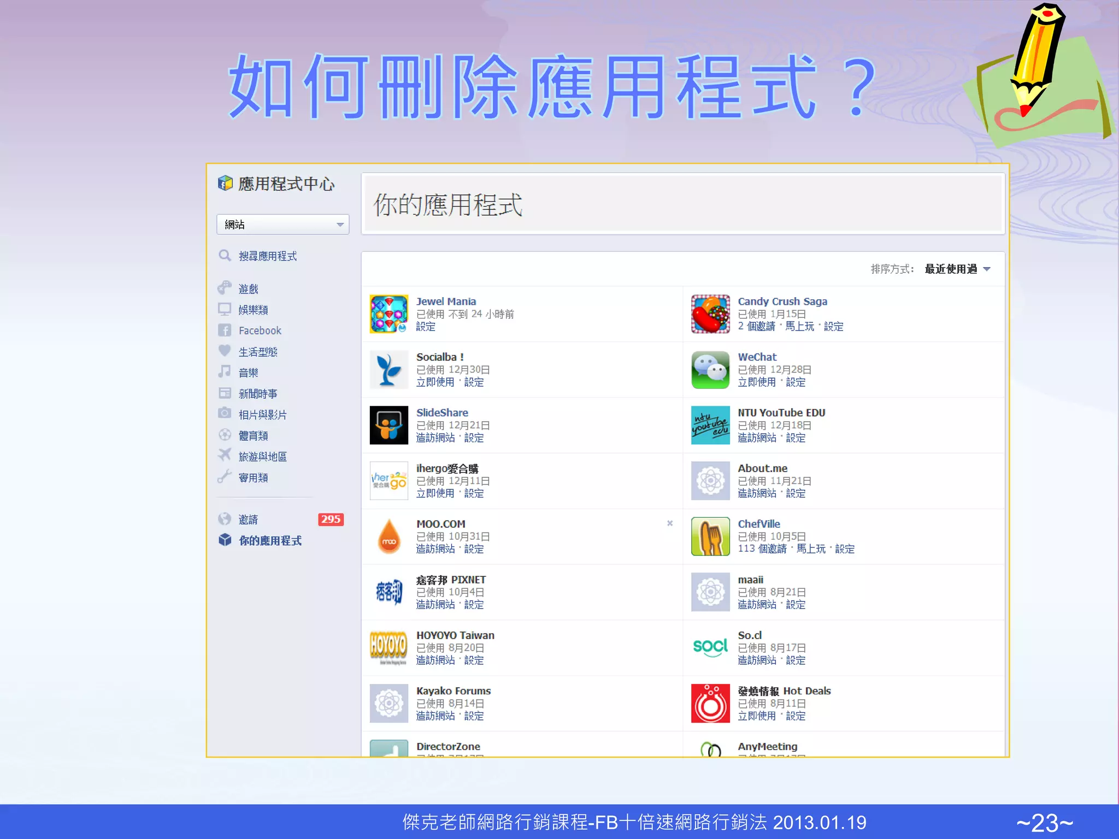Open the Jewel Mania title link

446,302
